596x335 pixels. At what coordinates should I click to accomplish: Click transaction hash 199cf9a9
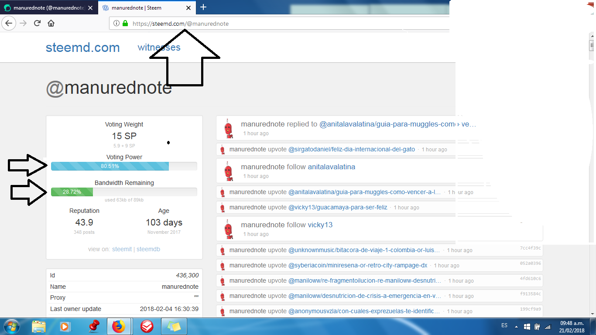[531, 309]
